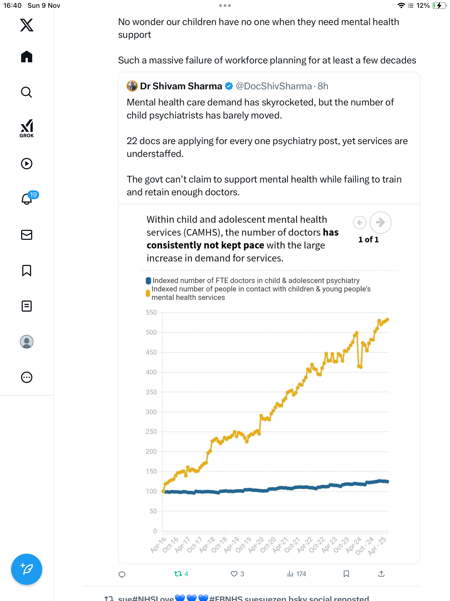Viewport: 450px width, 601px height.
Task: Go to the Home timeline
Action: click(27, 57)
